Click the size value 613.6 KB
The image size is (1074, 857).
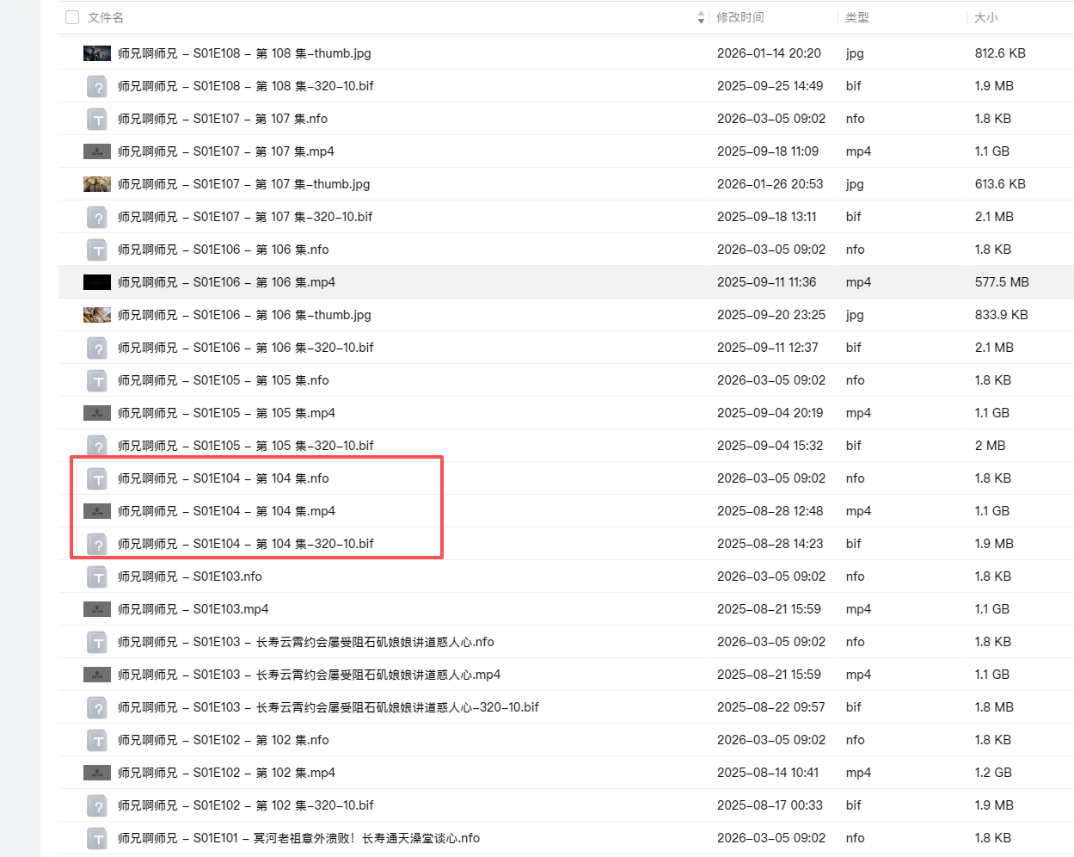click(1000, 184)
